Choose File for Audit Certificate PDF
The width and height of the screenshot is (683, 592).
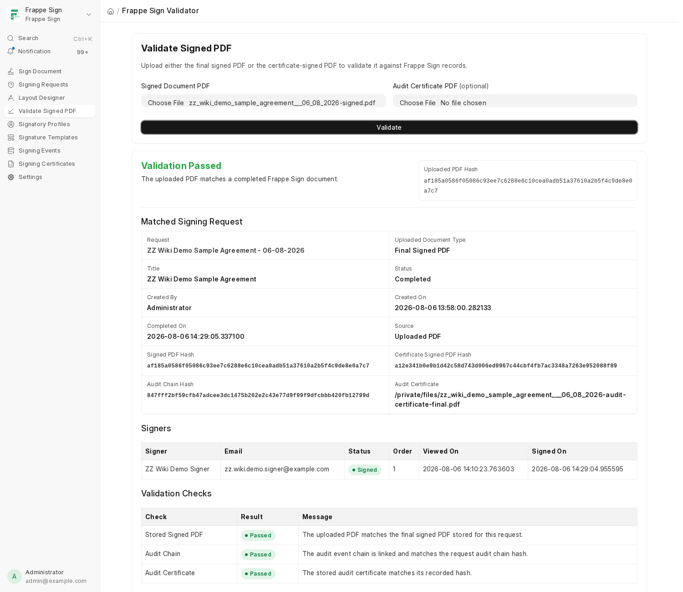tap(418, 103)
